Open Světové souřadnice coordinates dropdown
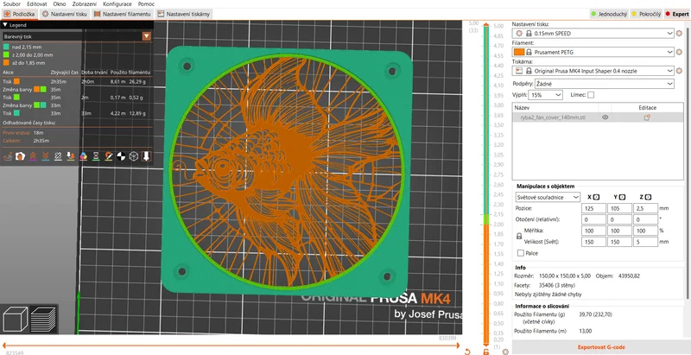691x355 pixels. (x=548, y=197)
